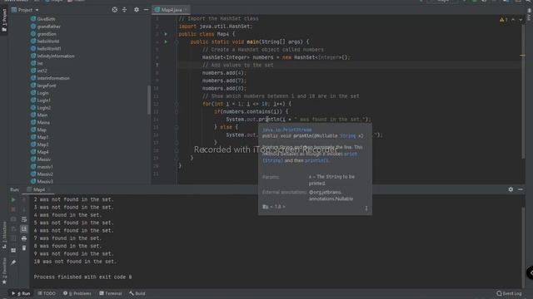
Task: Open the Event Log
Action: (509, 293)
